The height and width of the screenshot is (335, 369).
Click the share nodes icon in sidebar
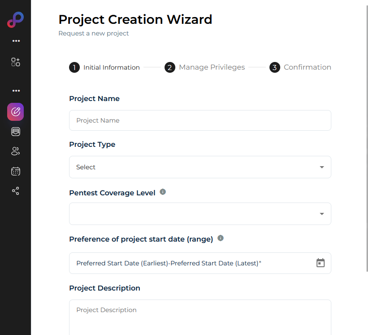coord(16,191)
